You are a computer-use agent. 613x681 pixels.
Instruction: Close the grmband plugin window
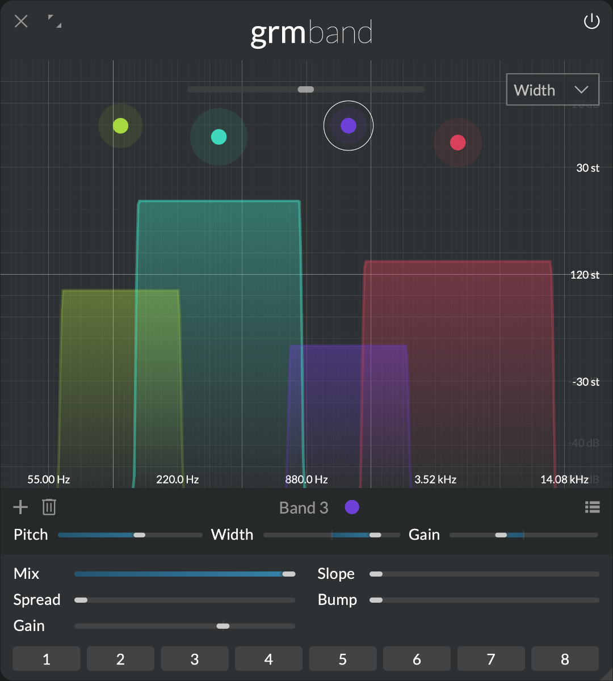21,22
